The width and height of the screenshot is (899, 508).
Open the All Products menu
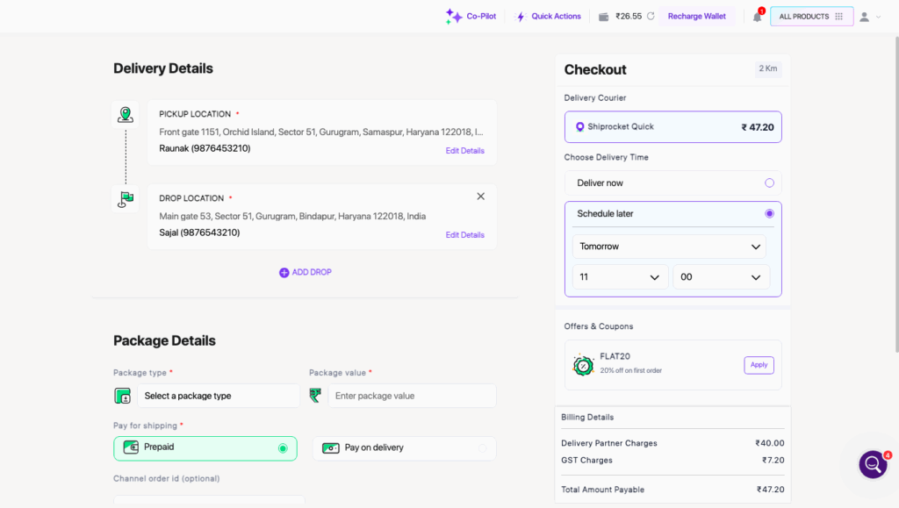coord(811,17)
